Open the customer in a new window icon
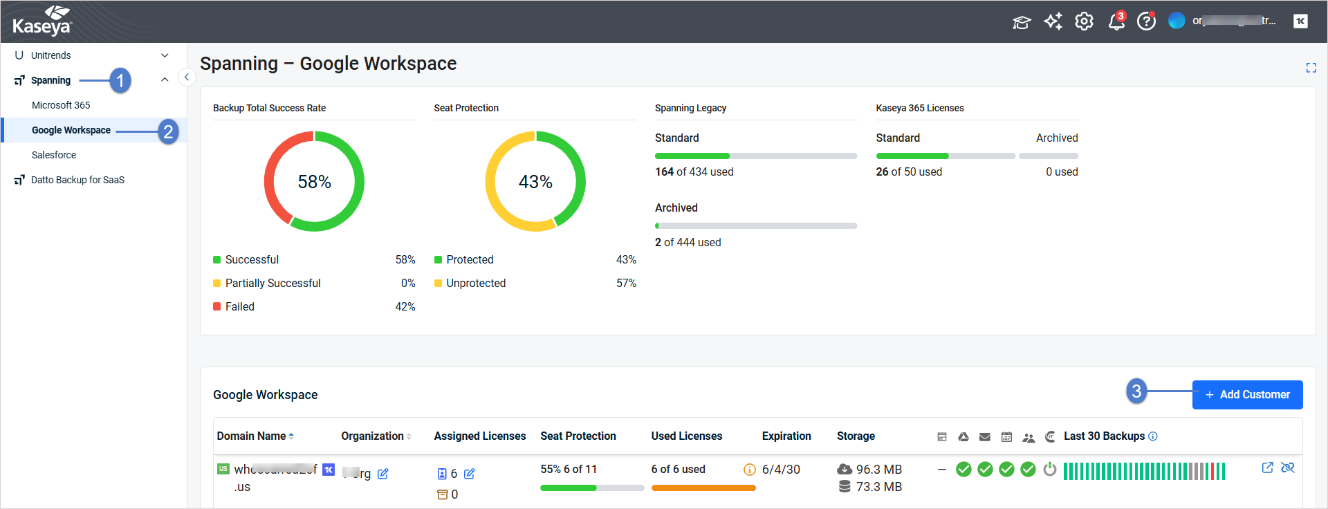Image resolution: width=1328 pixels, height=509 pixels. click(x=1267, y=468)
